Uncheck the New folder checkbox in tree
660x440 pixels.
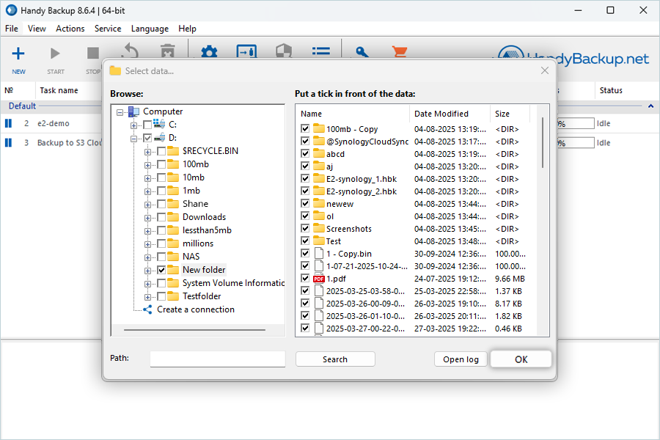[x=161, y=270]
